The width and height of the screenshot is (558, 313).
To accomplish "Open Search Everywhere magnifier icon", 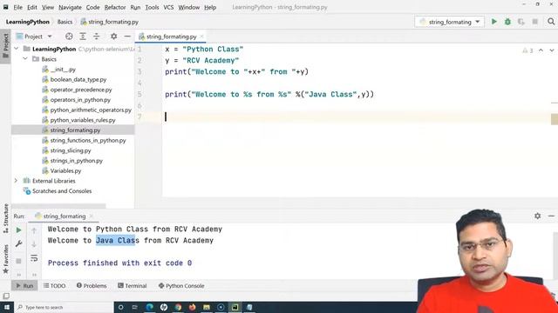I will point(551,22).
